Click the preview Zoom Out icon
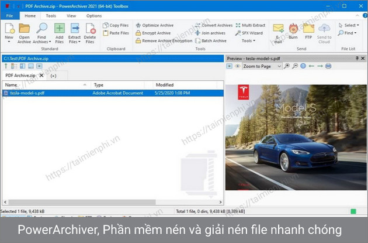Screen dimensions: 368x243 pyautogui.click(x=295, y=66)
